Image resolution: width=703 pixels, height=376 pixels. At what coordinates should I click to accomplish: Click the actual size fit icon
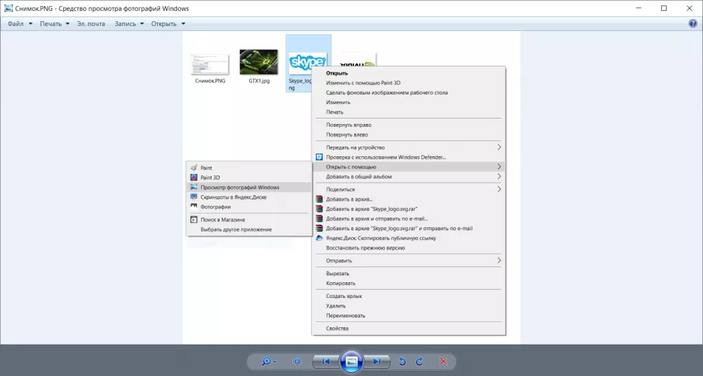point(297,361)
